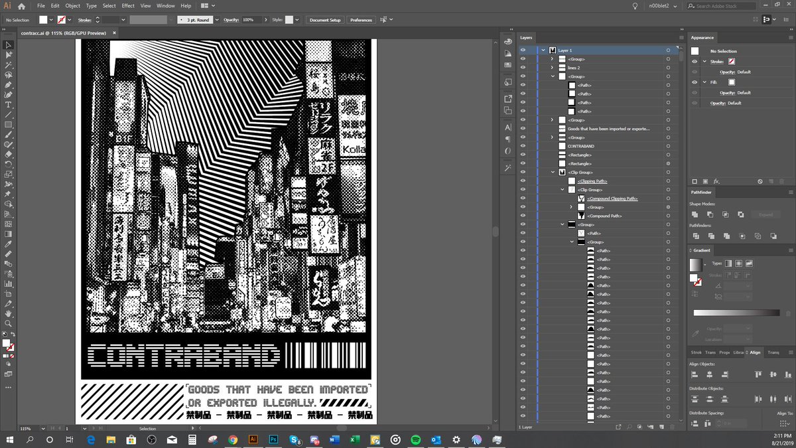
Task: Click the gradient preview swatch
Action: [x=695, y=264]
